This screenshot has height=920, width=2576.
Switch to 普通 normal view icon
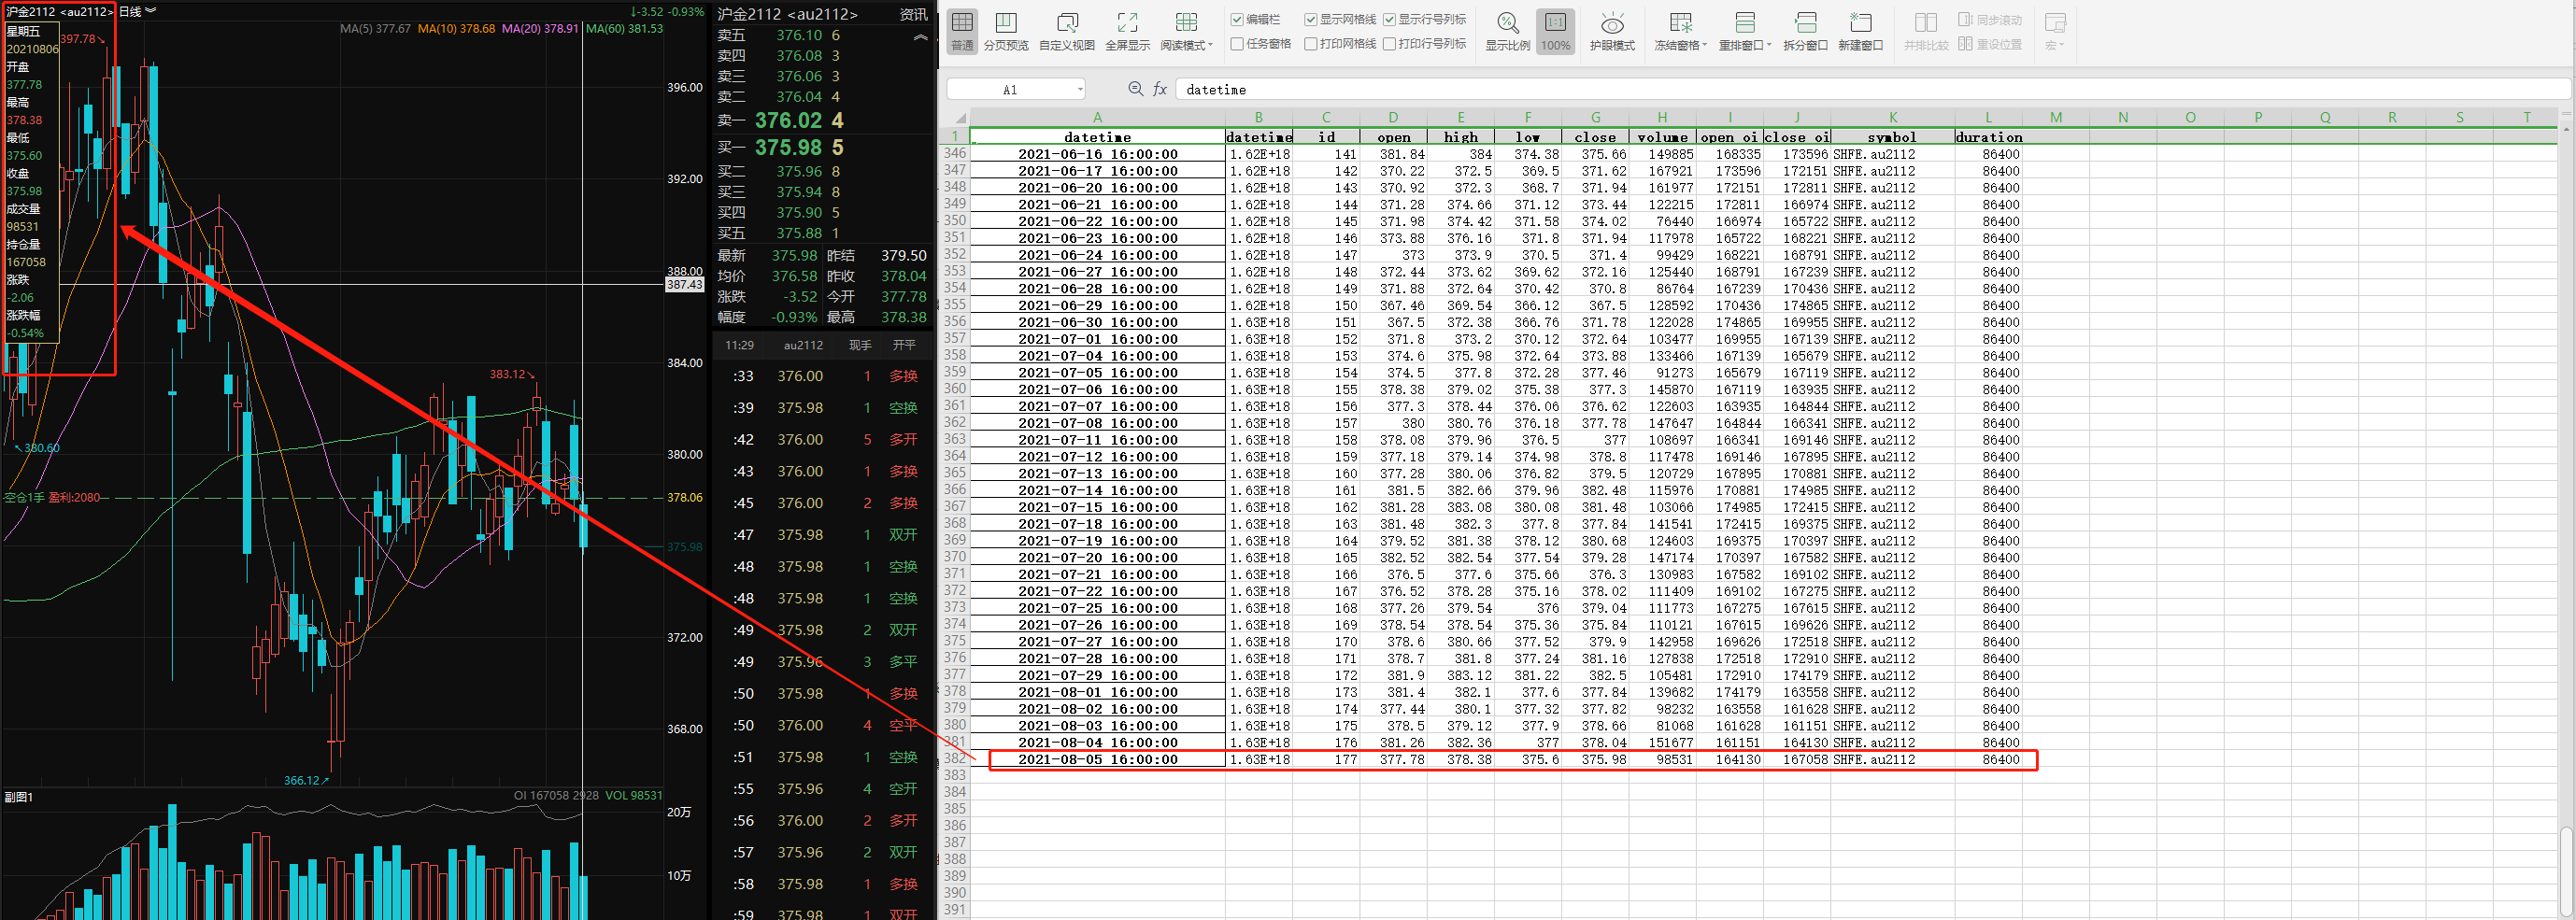click(x=962, y=30)
